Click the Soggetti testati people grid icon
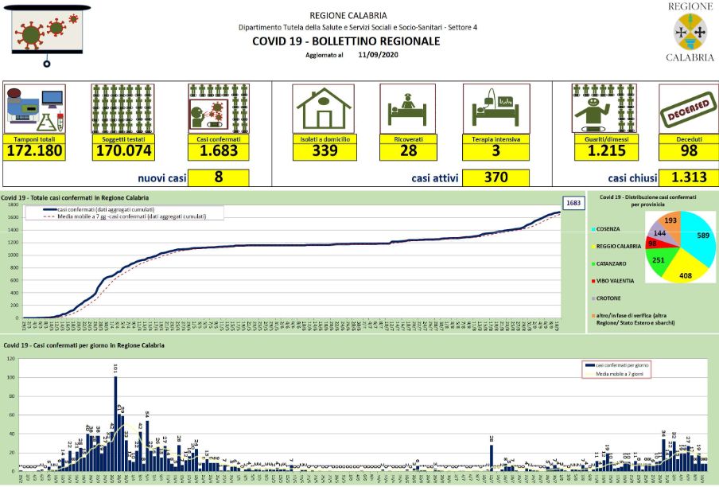Screen dimensions: 719x487 click(122, 109)
